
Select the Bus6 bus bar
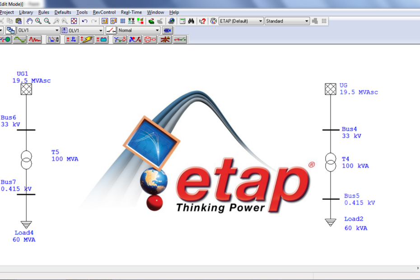(26, 130)
